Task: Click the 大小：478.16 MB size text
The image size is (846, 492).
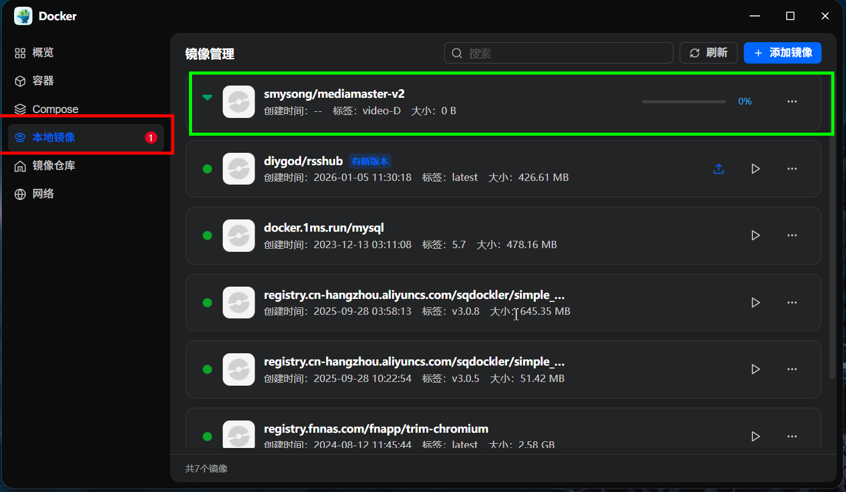Action: [x=517, y=244]
